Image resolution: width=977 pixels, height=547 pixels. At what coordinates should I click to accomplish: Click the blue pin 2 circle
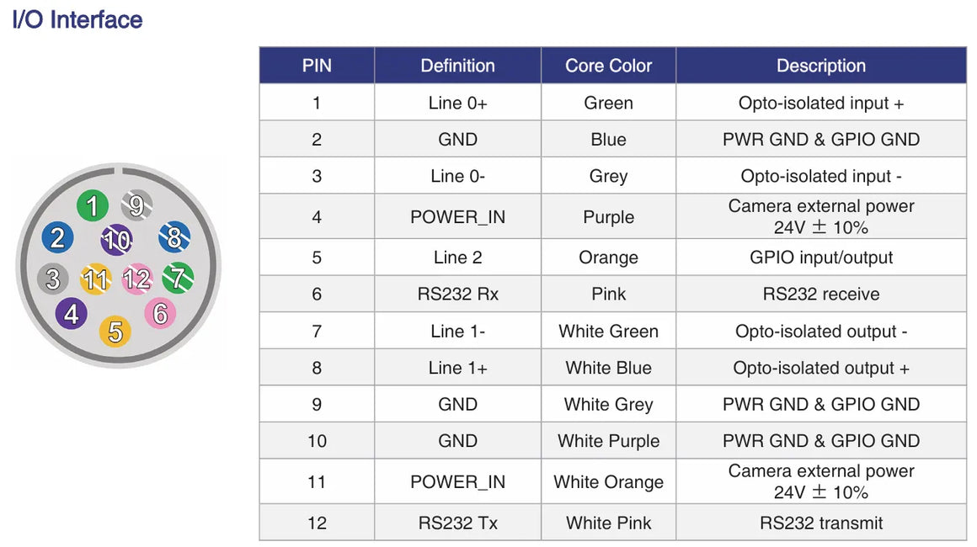[57, 238]
